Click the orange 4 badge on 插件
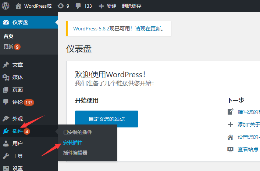260x171 pixels. click(x=27, y=131)
